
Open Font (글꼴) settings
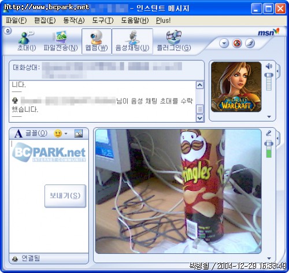tap(31, 133)
